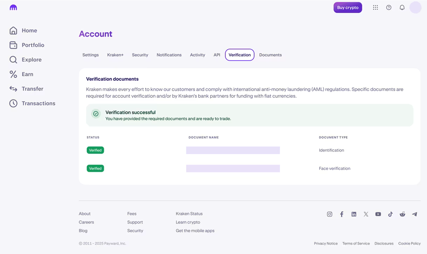The width and height of the screenshot is (427, 254).
Task: Click the Kraken logo icon
Action: pyautogui.click(x=13, y=7)
